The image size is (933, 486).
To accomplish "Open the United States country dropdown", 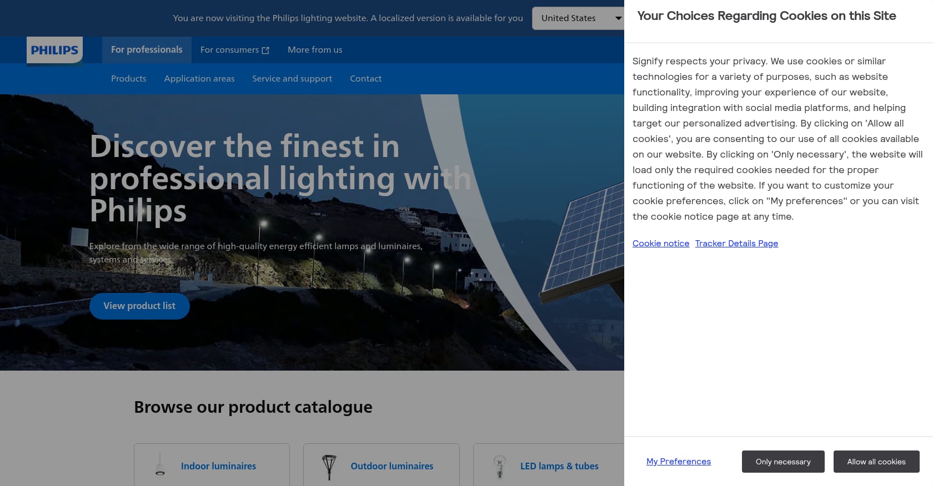I will (578, 18).
